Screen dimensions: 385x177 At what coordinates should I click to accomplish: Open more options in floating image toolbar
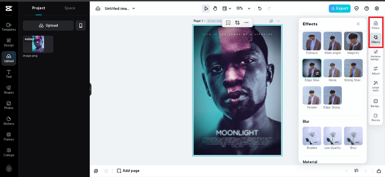pos(246,22)
